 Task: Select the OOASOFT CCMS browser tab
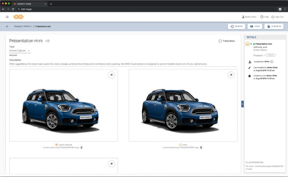pos(29,4)
